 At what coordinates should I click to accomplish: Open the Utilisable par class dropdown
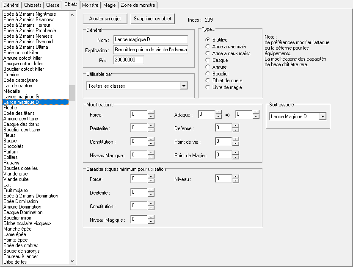tap(183, 86)
